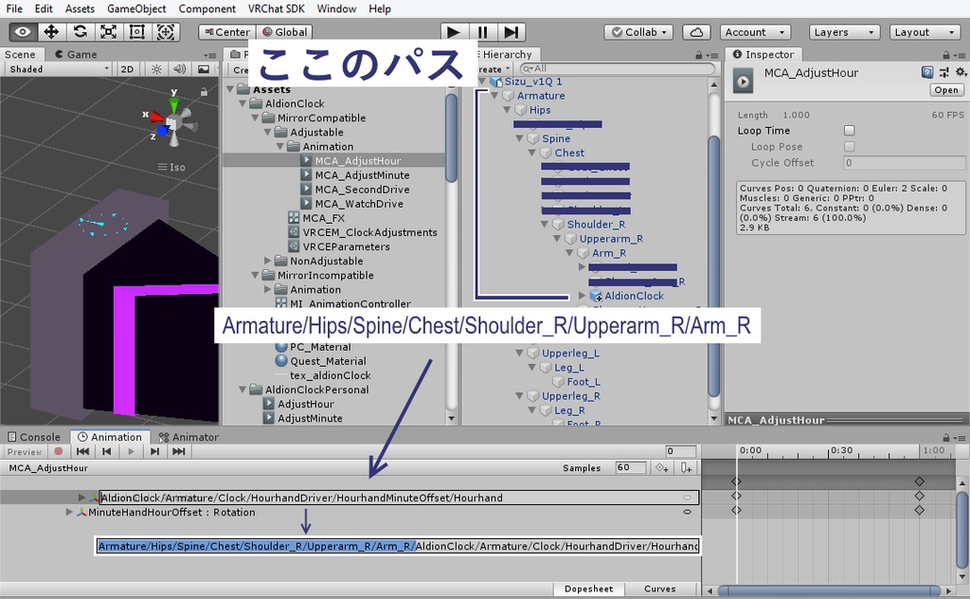Expand MinuteHandHourOffset Rotation property
The height and width of the screenshot is (599, 970).
[x=69, y=512]
